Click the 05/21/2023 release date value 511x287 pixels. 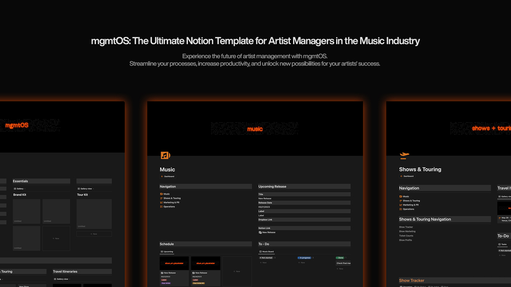point(264,207)
